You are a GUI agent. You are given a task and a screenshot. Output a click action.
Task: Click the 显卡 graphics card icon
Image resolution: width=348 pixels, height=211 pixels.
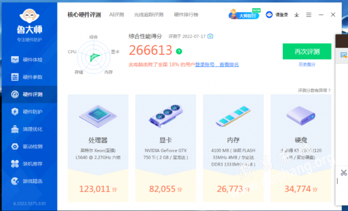(166, 116)
